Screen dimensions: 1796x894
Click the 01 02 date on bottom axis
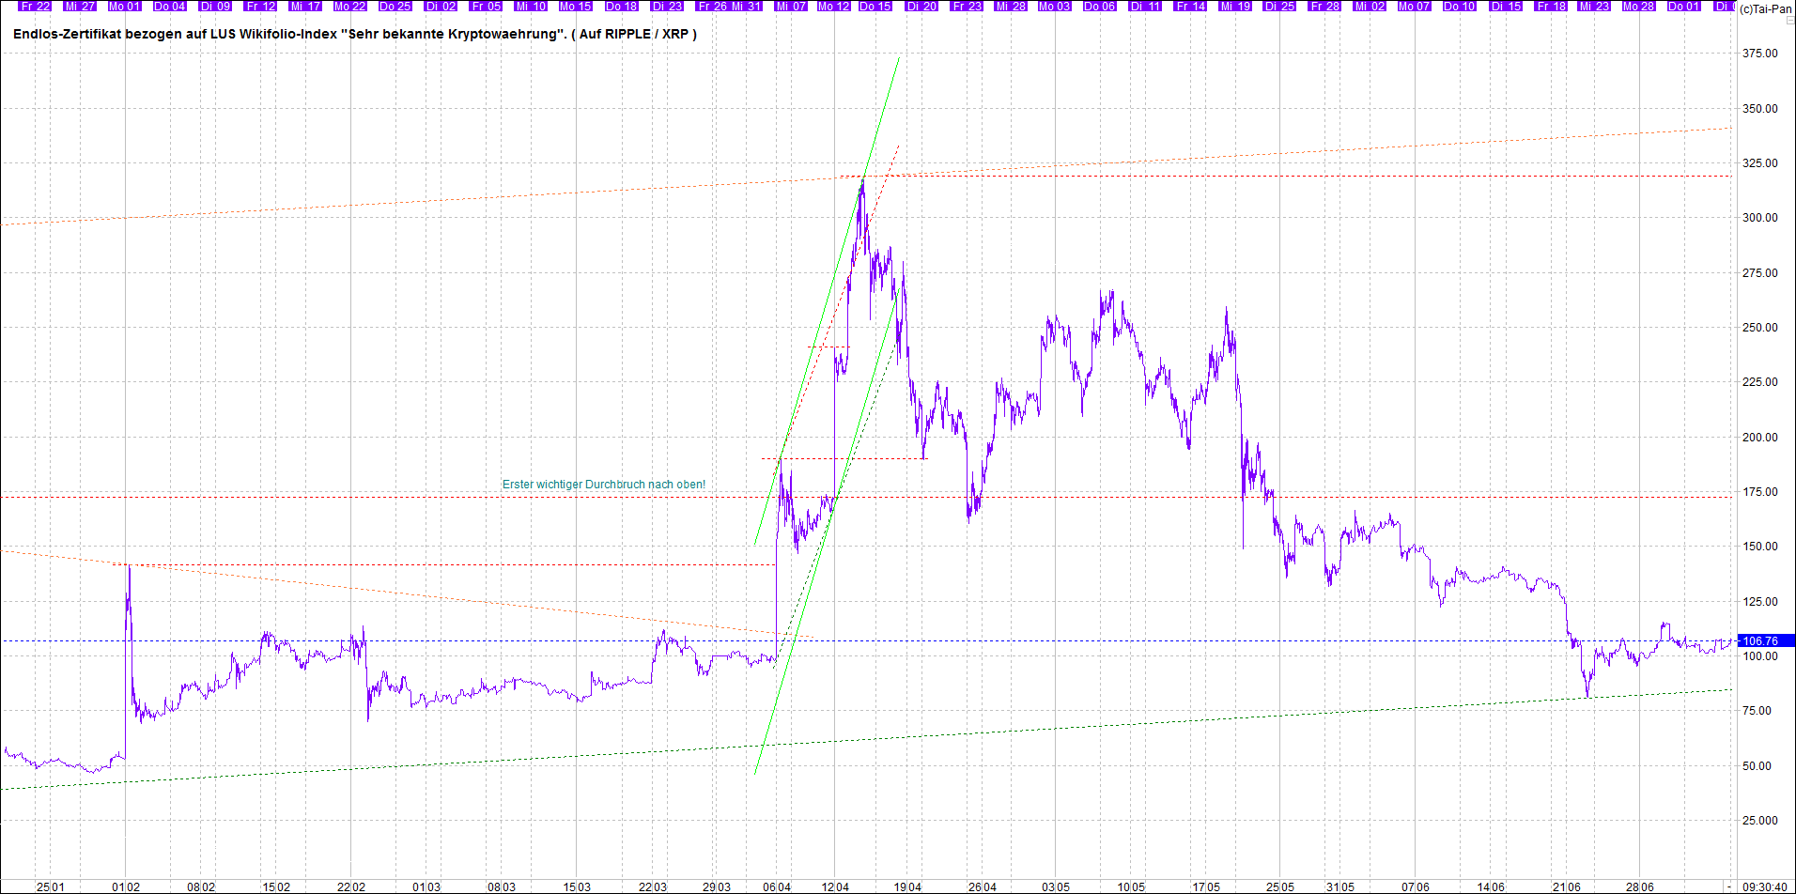coord(125,886)
